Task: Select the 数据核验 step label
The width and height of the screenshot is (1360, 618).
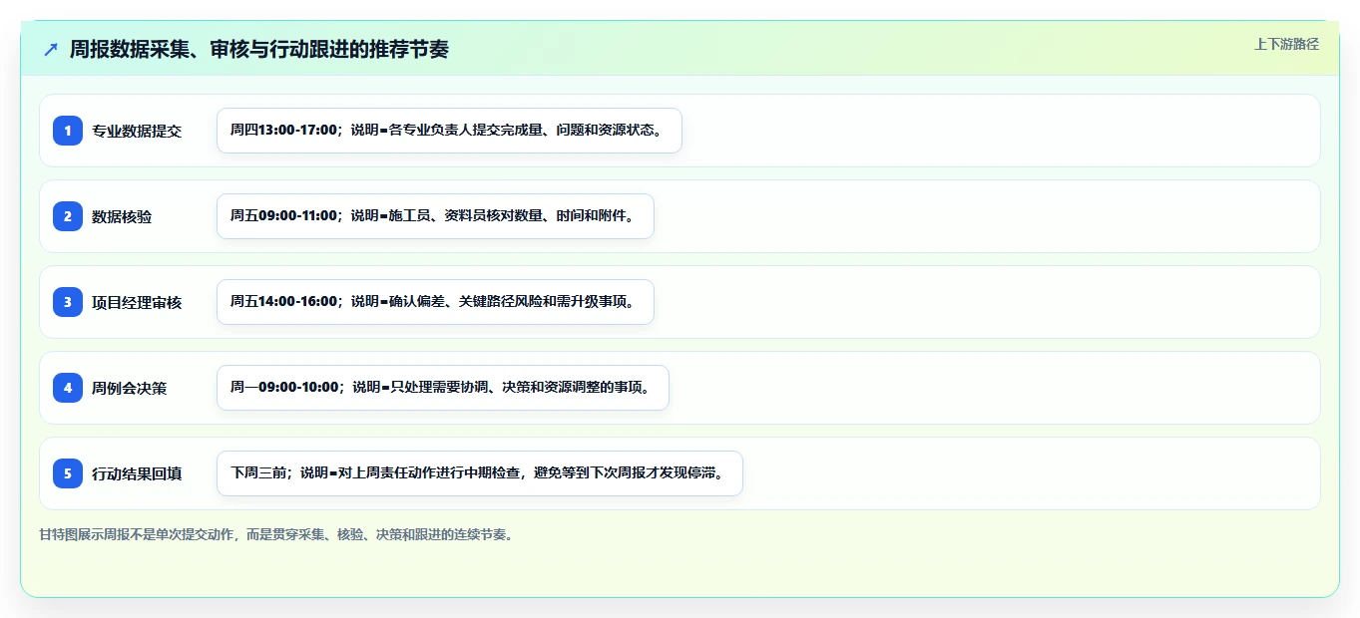Action: point(122,216)
